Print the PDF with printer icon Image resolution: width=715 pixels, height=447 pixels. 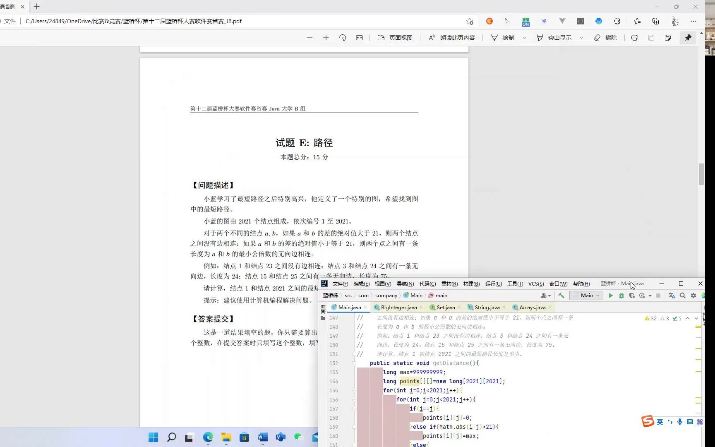tap(634, 37)
